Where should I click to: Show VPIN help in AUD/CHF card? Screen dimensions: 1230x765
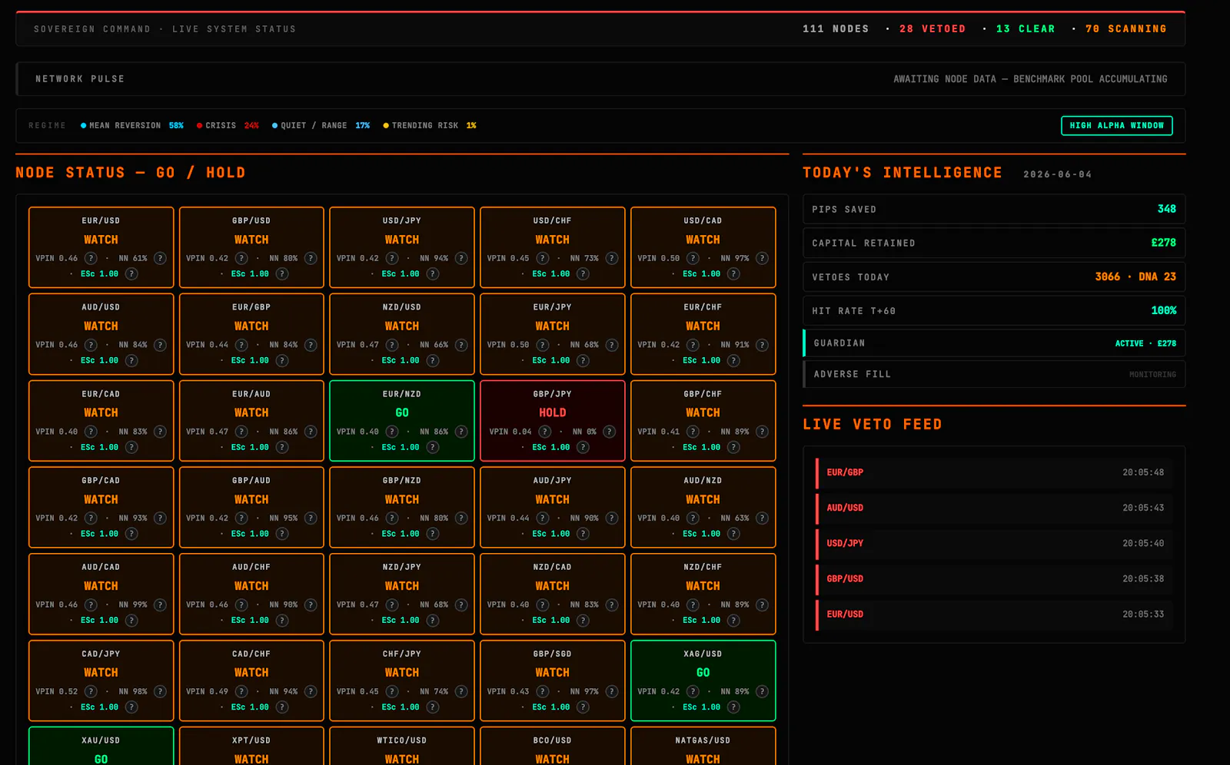[x=241, y=604]
